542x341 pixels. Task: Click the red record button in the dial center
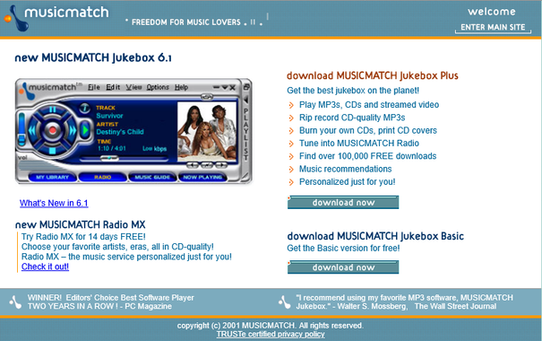53,130
